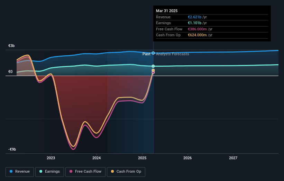Viewport: 284px width, 181px height.
Task: Click the teal Earnings data point marker
Action: (153, 66)
